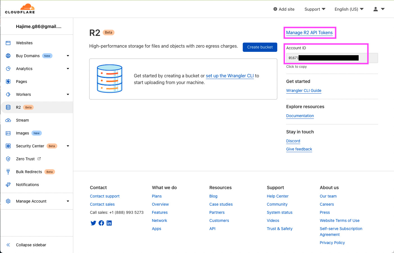This screenshot has width=394, height=253.
Task: Expand the Manage Account section
Action: 68,201
